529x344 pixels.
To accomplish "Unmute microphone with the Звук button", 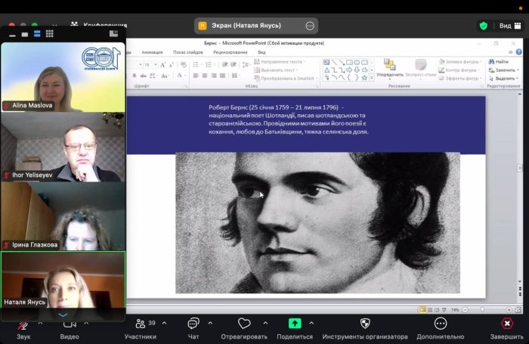I will point(23,324).
